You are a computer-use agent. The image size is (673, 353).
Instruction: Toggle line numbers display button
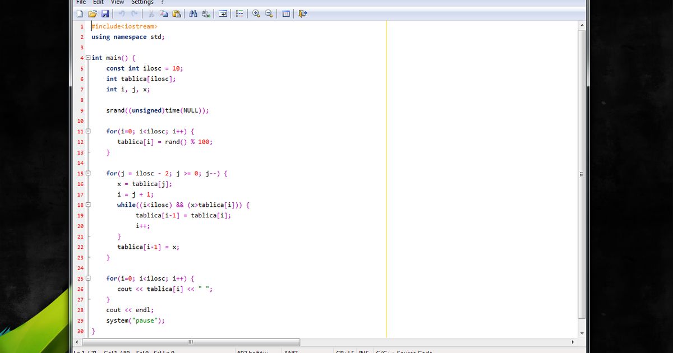[239, 13]
